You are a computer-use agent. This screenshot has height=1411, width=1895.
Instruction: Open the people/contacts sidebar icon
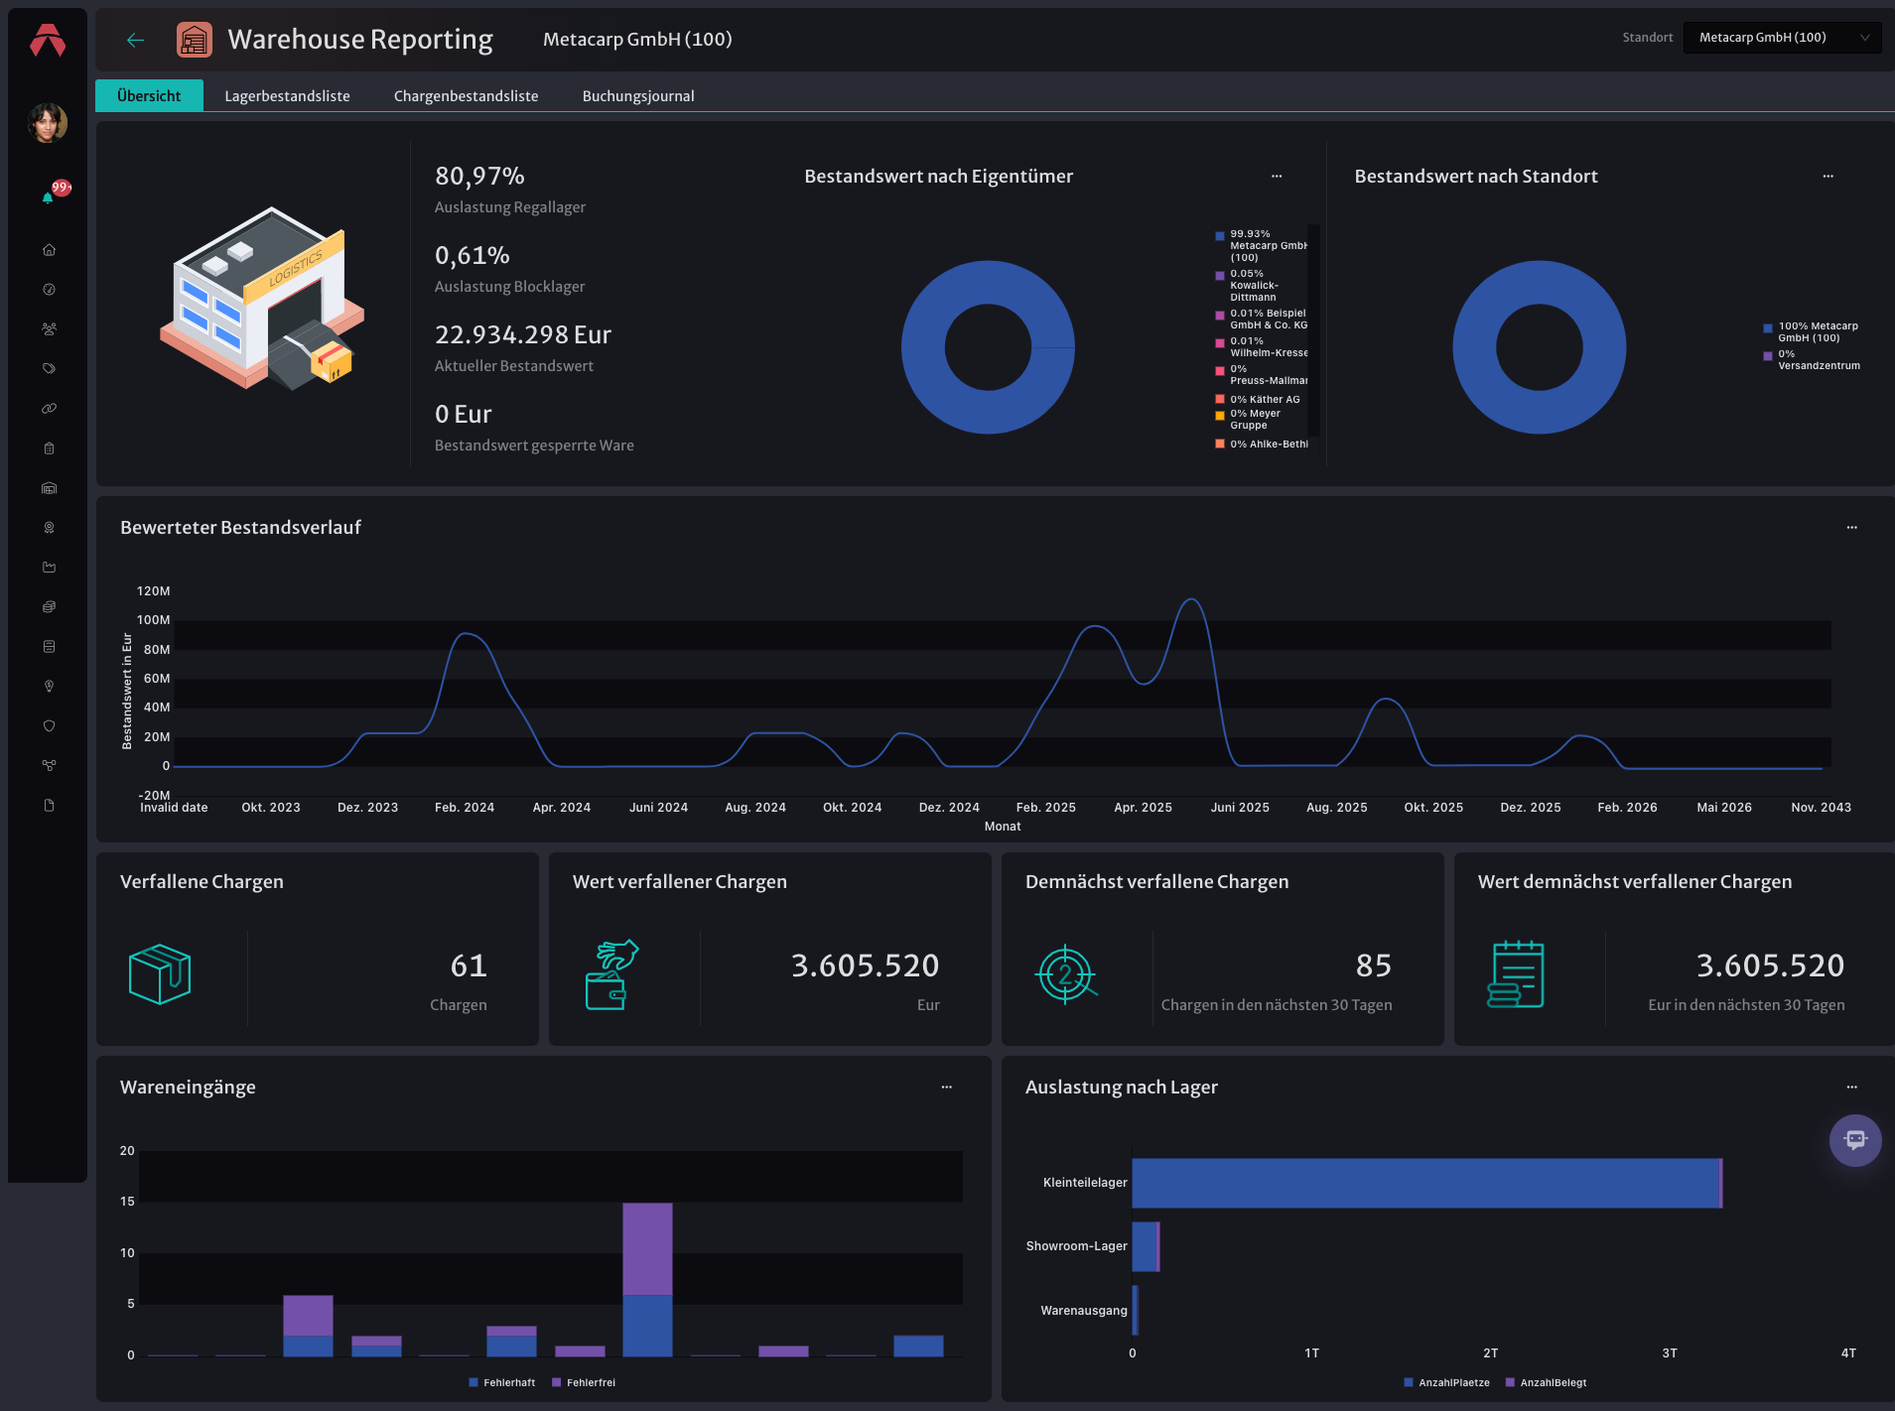pos(49,329)
